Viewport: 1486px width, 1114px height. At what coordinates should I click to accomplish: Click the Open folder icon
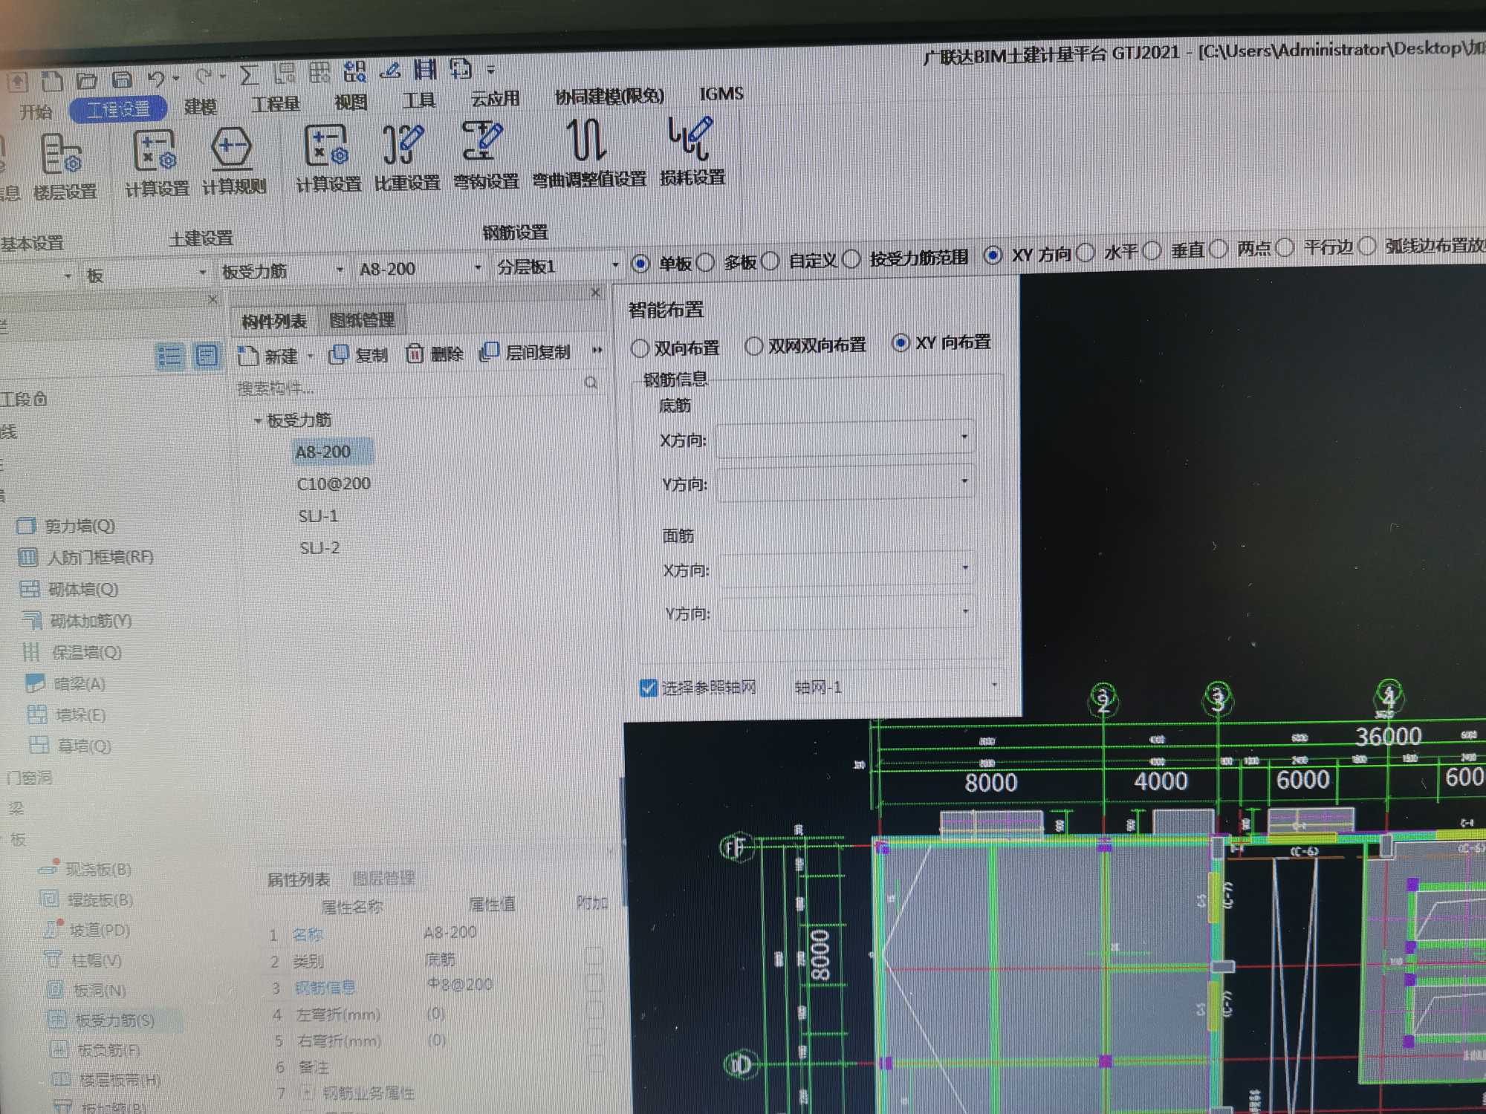tap(87, 79)
